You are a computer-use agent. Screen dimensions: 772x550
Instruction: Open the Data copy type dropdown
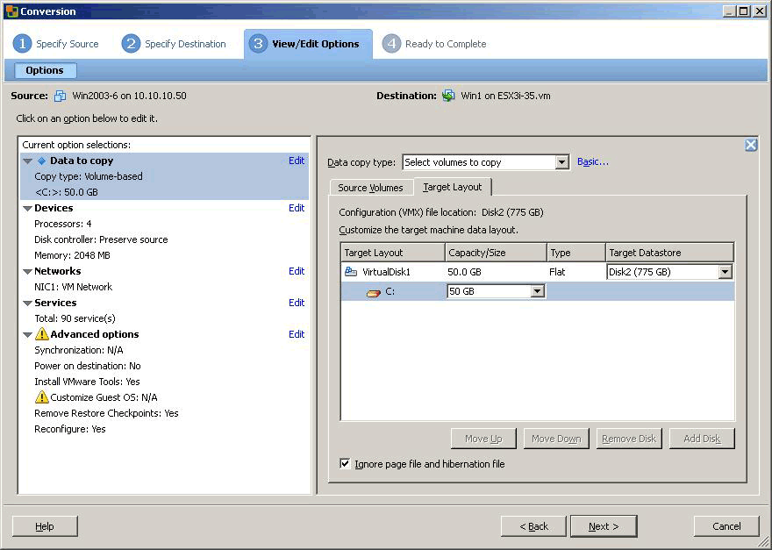click(561, 162)
